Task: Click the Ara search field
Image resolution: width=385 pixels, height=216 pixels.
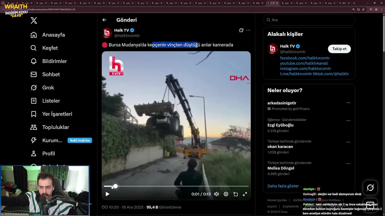Action: tap(309, 20)
